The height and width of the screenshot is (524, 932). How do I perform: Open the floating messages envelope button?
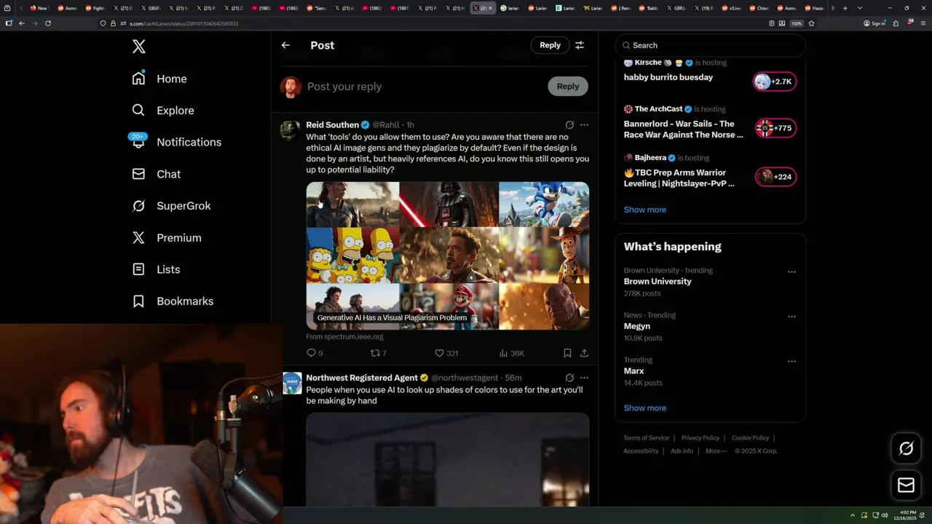pyautogui.click(x=906, y=485)
